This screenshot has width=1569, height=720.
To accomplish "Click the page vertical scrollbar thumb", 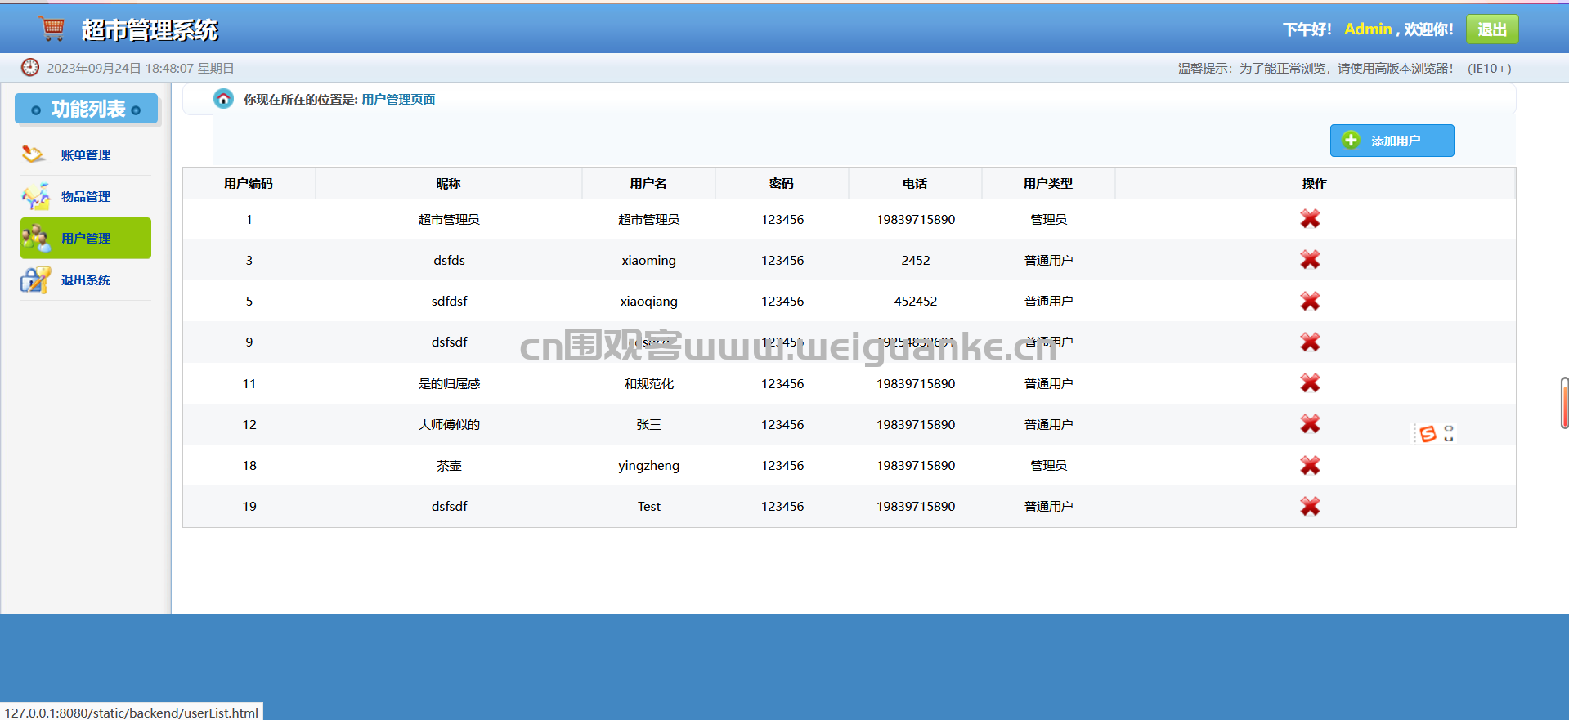I will pyautogui.click(x=1564, y=403).
